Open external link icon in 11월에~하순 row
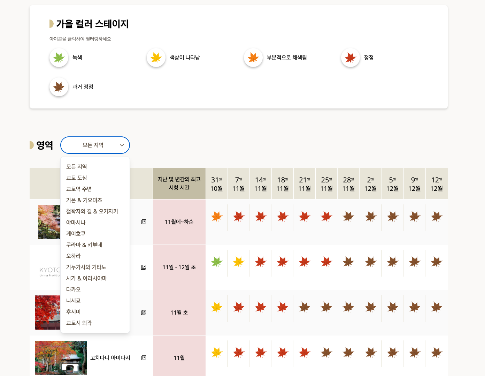Viewport: 485px width, 376px height. (x=144, y=222)
